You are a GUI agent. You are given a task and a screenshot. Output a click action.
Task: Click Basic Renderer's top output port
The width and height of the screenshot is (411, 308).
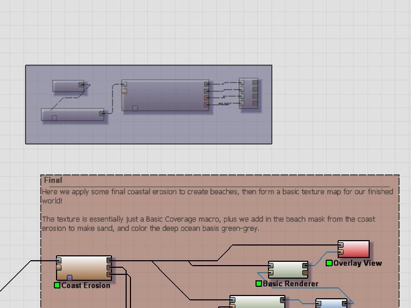(x=305, y=266)
